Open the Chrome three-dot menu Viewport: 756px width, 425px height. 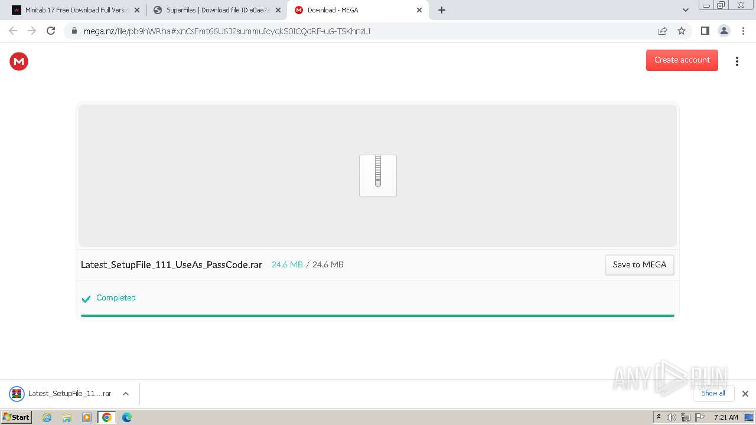tap(743, 31)
